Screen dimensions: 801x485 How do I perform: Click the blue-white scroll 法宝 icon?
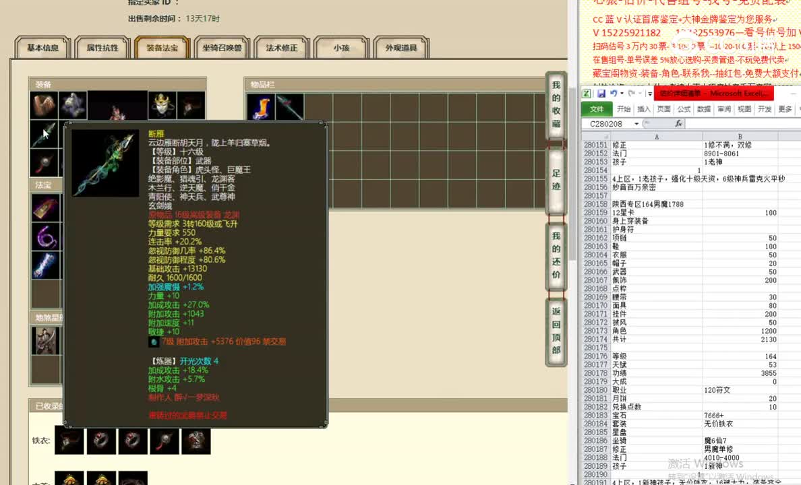(x=45, y=265)
